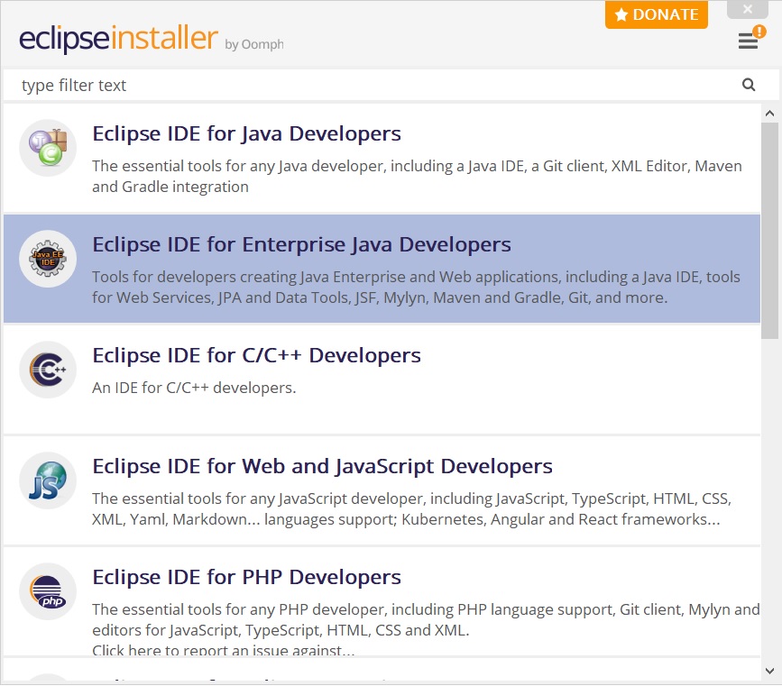Click scrollbar down arrow

click(769, 671)
